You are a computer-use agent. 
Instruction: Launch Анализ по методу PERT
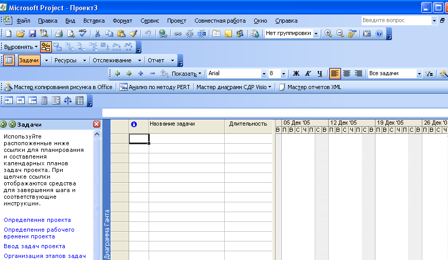coord(155,87)
